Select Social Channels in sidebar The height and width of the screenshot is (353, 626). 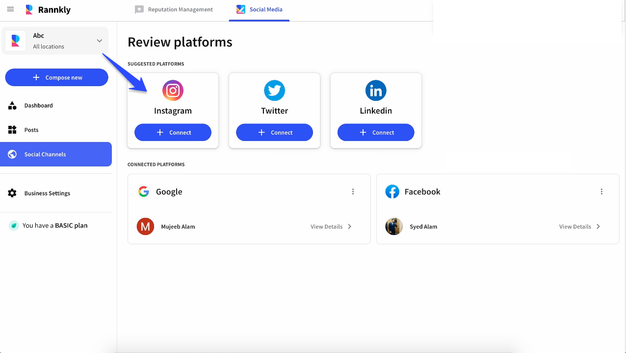click(x=56, y=154)
